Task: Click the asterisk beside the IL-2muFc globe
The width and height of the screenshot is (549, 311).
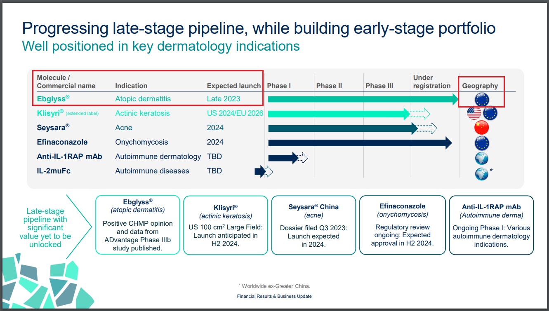Action: click(x=491, y=171)
